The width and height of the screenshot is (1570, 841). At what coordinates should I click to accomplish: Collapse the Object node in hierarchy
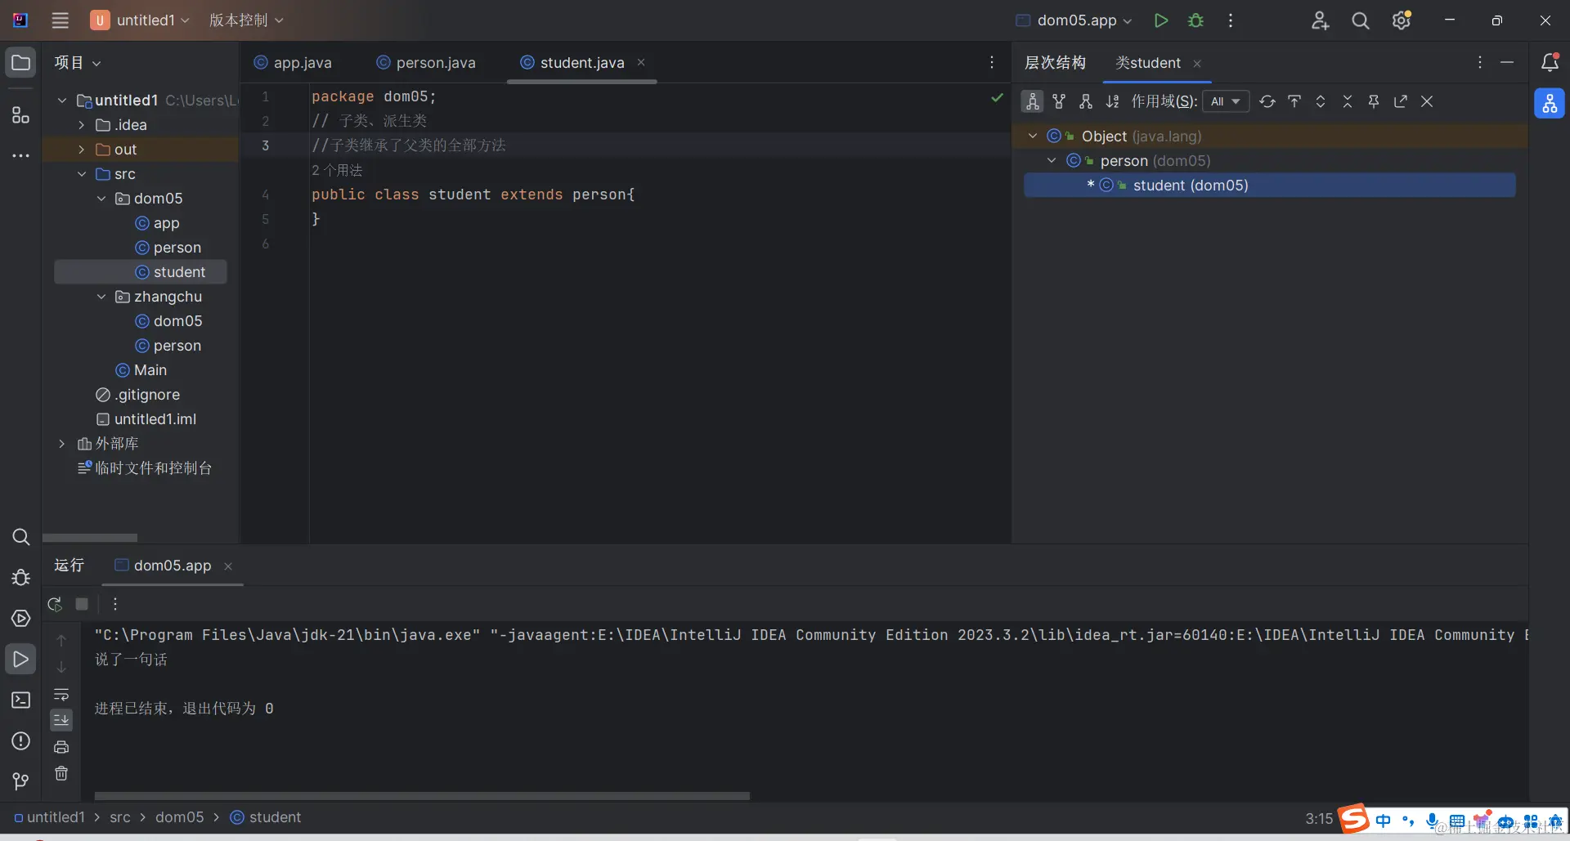tap(1033, 136)
